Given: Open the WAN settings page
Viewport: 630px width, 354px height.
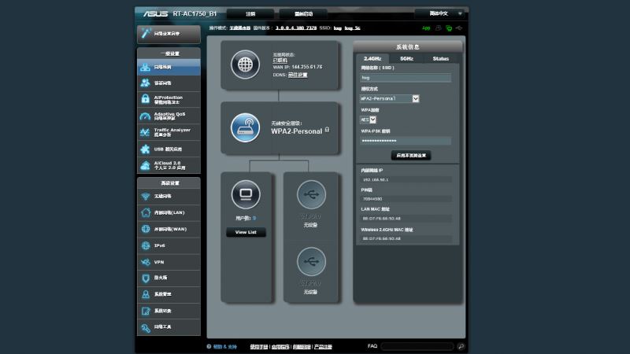Looking at the screenshot, I should [169, 229].
